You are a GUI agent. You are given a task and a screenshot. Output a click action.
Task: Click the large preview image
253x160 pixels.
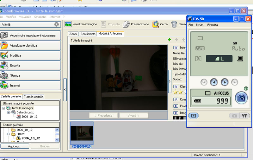click(119, 77)
